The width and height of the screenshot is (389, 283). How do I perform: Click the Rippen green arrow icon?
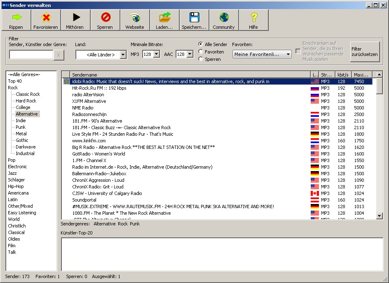pos(17,17)
